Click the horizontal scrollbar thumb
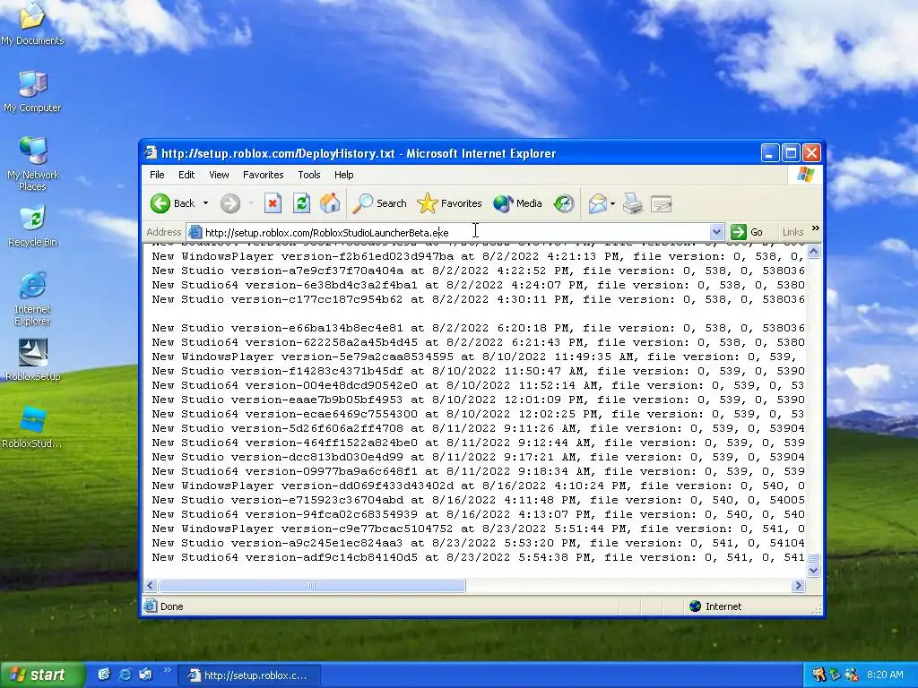Image resolution: width=918 pixels, height=688 pixels. click(x=312, y=585)
